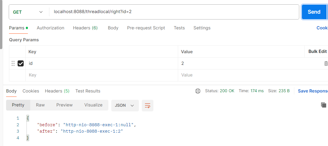Switch to the Authorization tab
The height and width of the screenshot is (146, 328).
pos(51,28)
